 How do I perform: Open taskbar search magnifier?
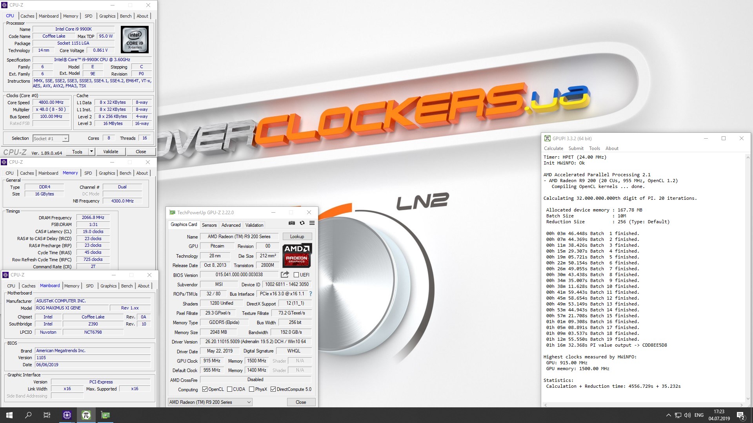tap(28, 415)
